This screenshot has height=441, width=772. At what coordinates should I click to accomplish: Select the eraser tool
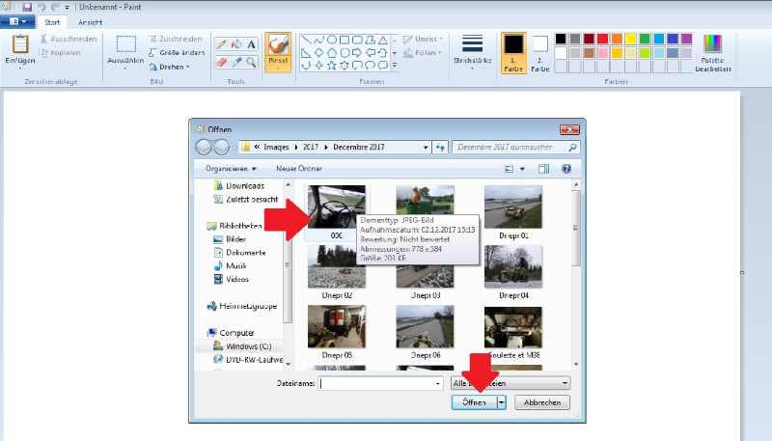[x=221, y=62]
